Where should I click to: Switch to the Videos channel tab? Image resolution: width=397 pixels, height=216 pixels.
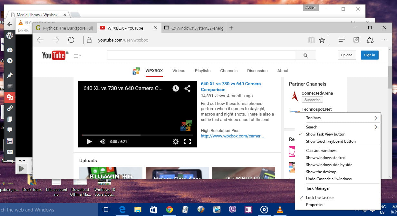179,71
